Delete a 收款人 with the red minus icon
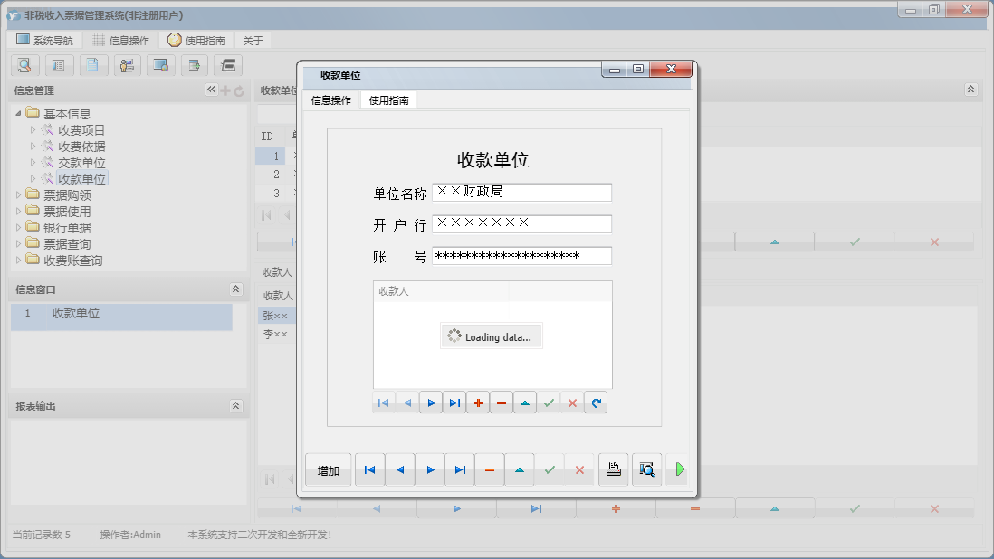 501,403
